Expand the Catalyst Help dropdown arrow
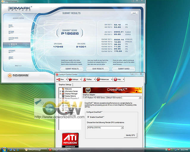Viewport: 190px width, 152px height. [123, 79]
